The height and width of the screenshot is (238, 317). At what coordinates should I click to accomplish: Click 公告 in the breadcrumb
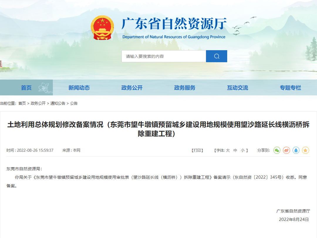coord(74,103)
